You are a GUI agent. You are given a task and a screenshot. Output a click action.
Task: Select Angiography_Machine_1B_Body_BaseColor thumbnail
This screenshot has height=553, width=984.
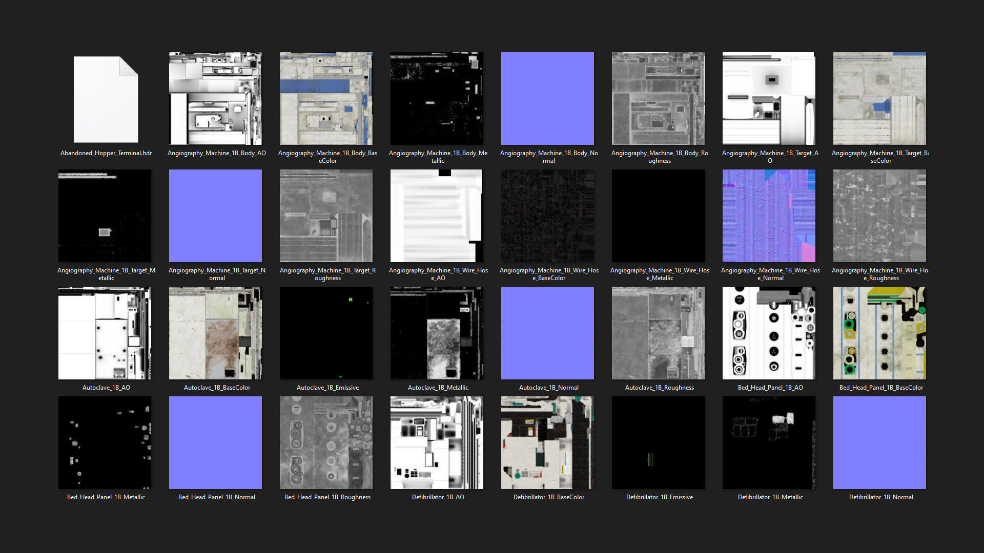point(326,98)
